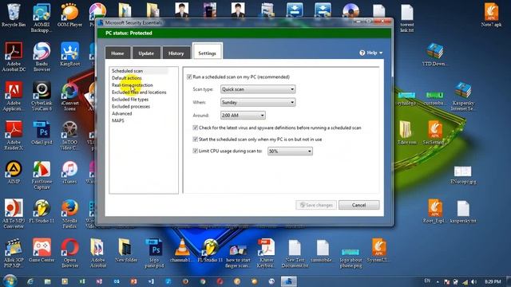Image resolution: width=511 pixels, height=287 pixels.
Task: Select the Settings tab
Action: pyautogui.click(x=208, y=53)
